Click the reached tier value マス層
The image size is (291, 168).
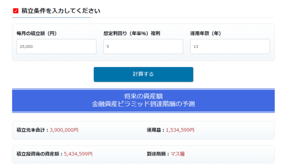(178, 154)
